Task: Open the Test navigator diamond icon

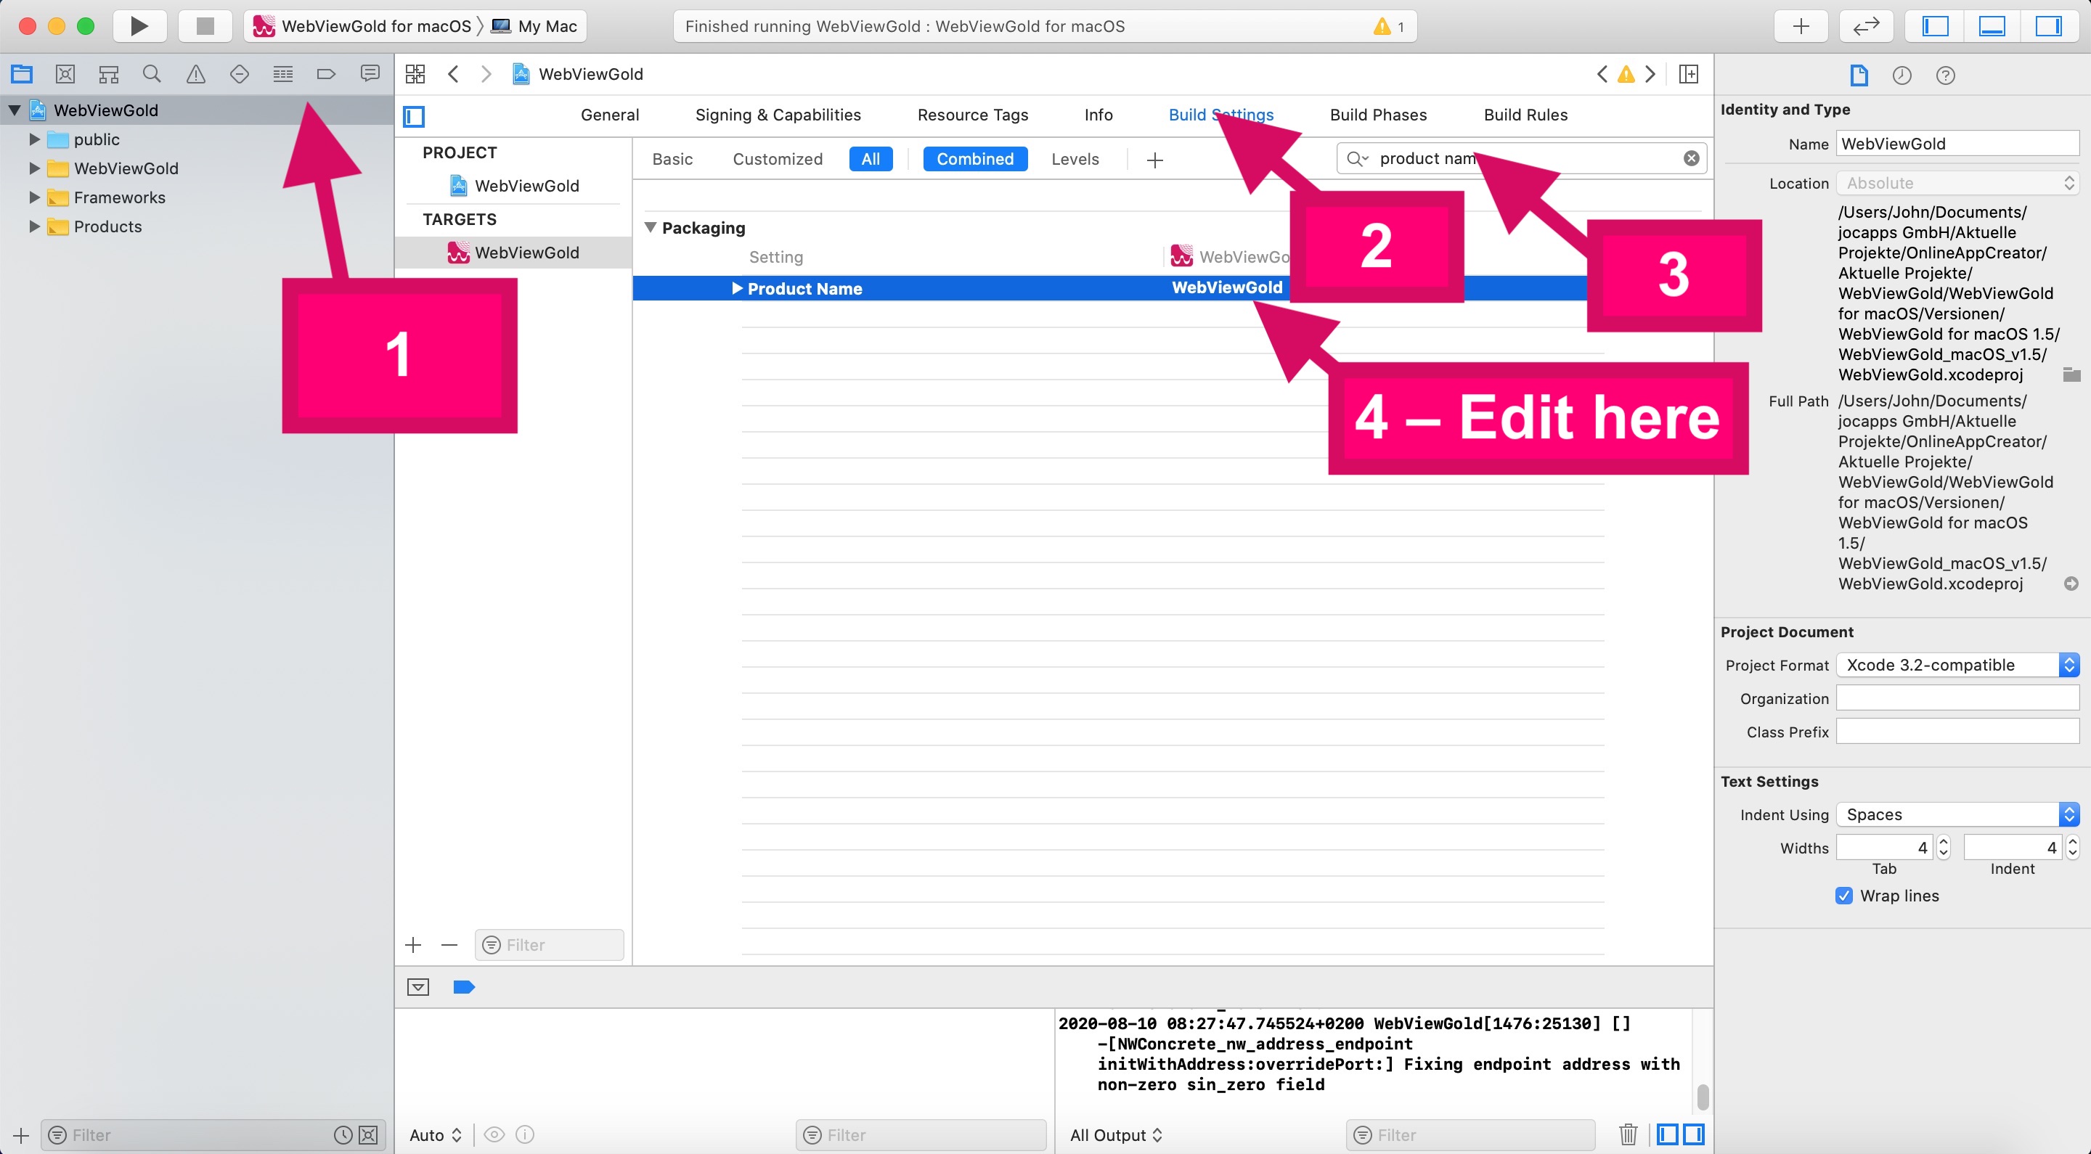Action: 240,75
